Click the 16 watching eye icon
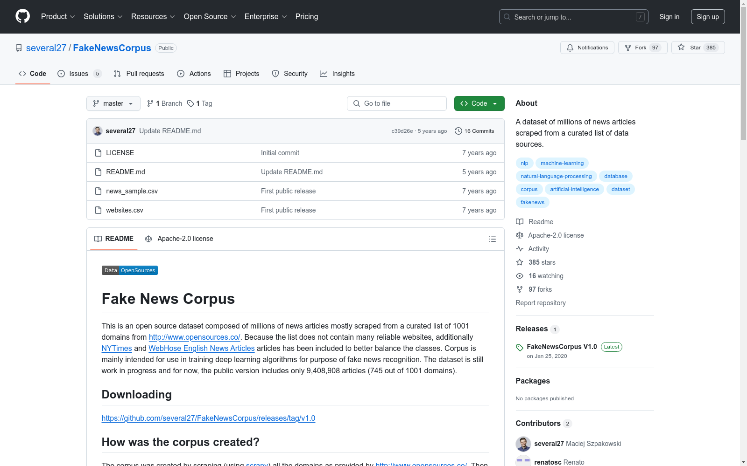Screen dimensions: 747x466 [520, 276]
